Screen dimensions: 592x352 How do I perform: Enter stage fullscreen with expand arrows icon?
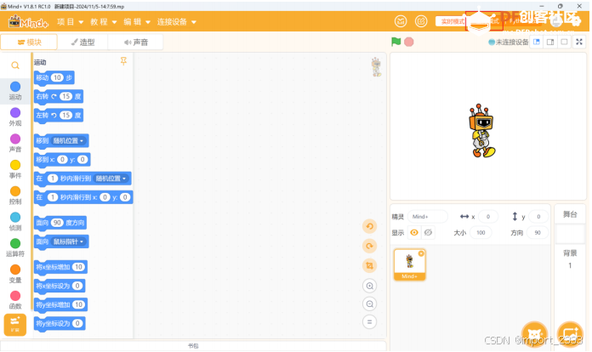point(578,42)
